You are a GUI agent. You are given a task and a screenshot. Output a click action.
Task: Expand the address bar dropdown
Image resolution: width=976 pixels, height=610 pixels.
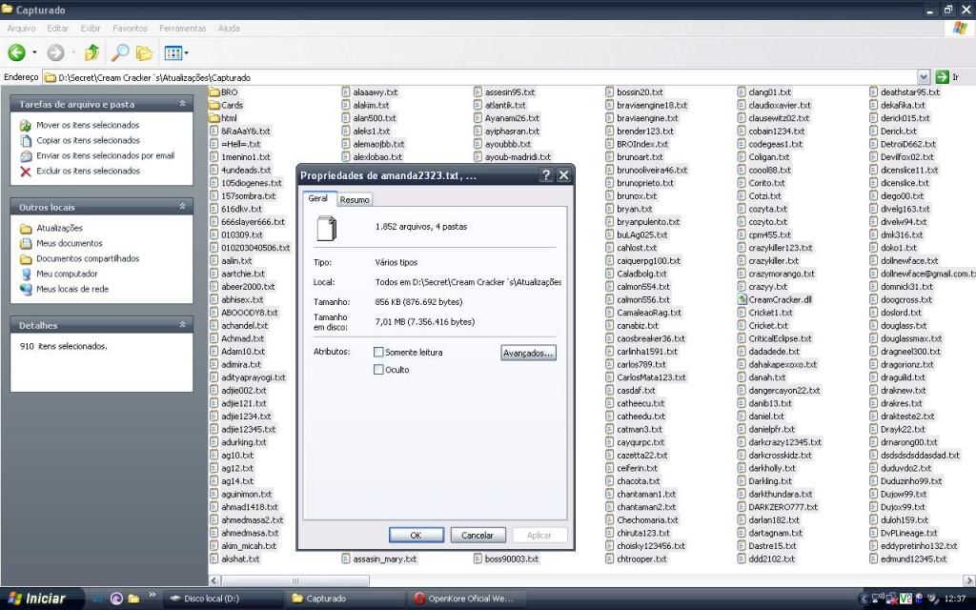pos(924,76)
